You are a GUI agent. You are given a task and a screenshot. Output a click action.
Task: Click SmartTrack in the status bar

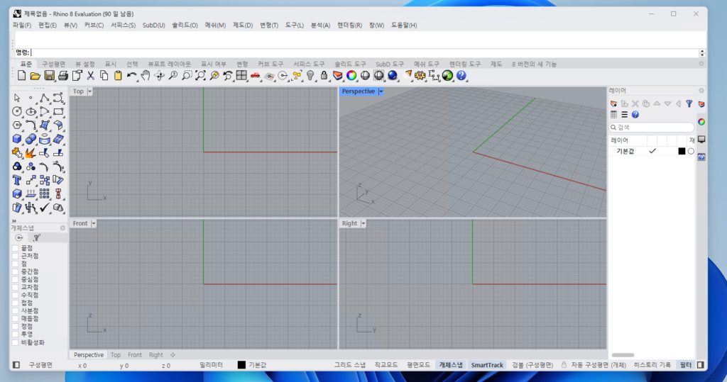[x=487, y=365]
